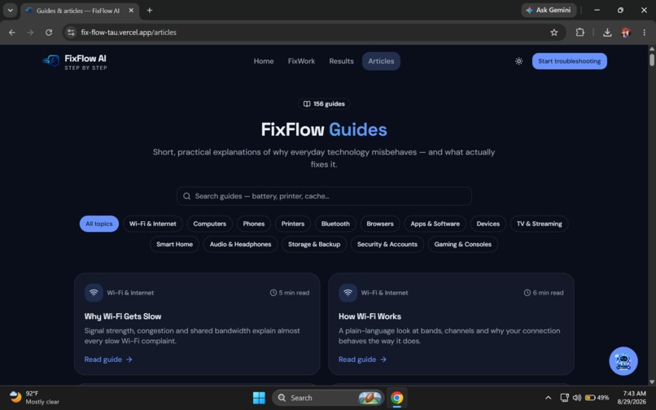Image resolution: width=656 pixels, height=410 pixels.
Task: Filter by Wi-Fi & Internet topic
Action: (x=153, y=224)
